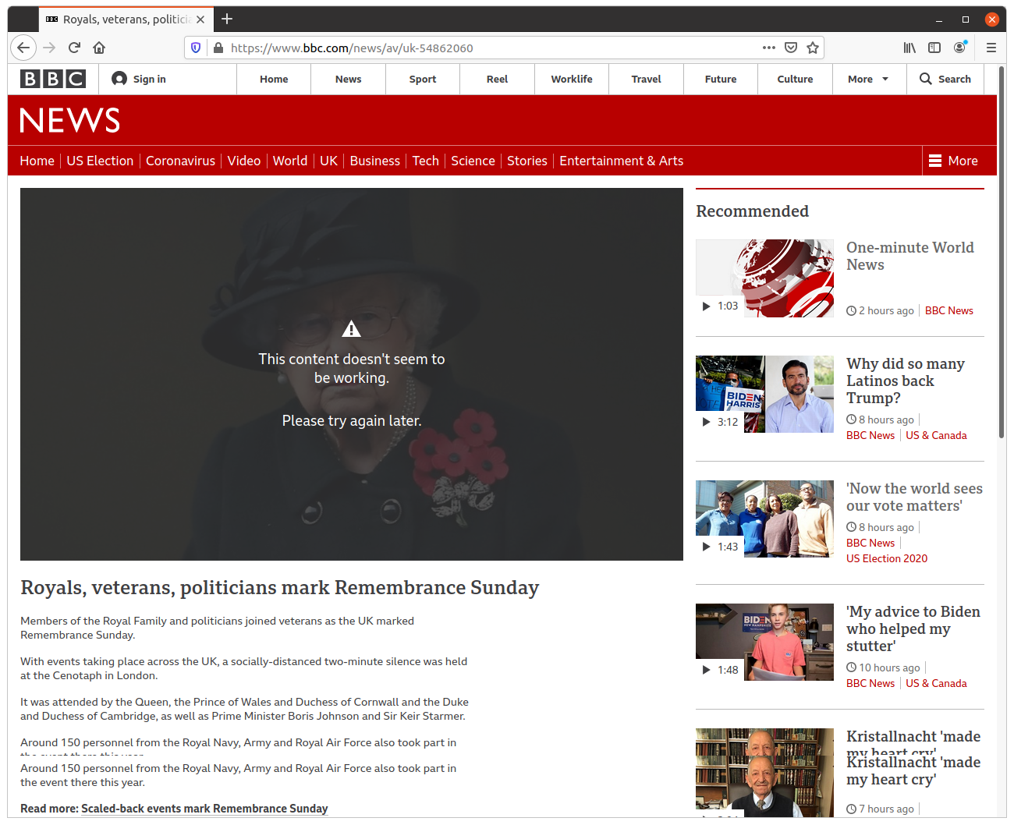
Task: Open Reel in the top navigation
Action: (497, 79)
